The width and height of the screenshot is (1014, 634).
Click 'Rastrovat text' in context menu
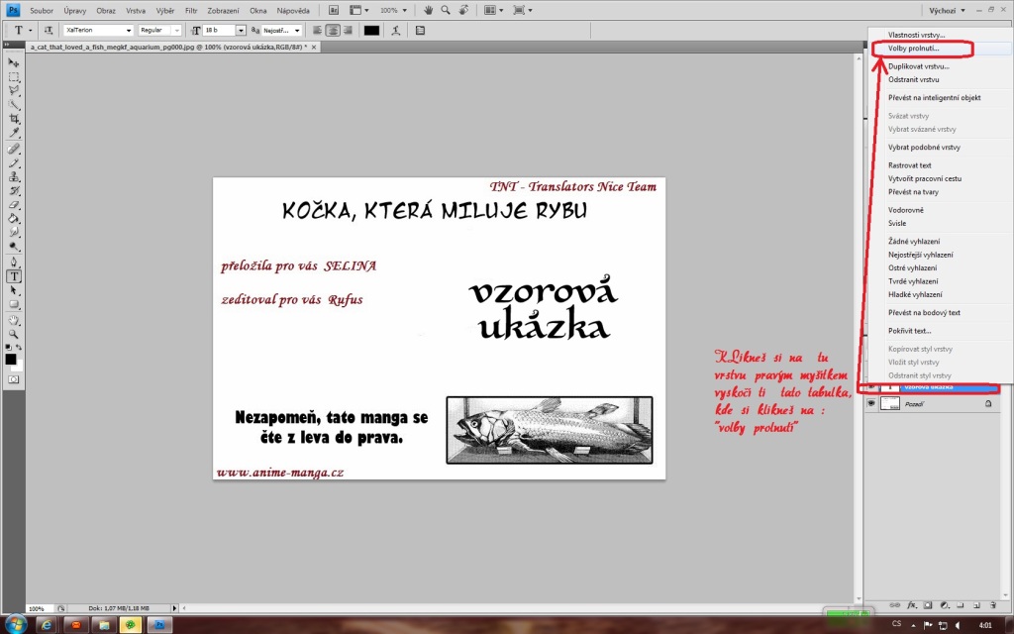909,165
